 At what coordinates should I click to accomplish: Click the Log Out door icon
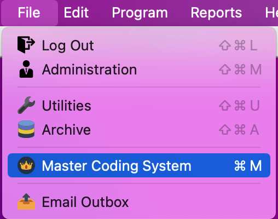click(x=26, y=45)
